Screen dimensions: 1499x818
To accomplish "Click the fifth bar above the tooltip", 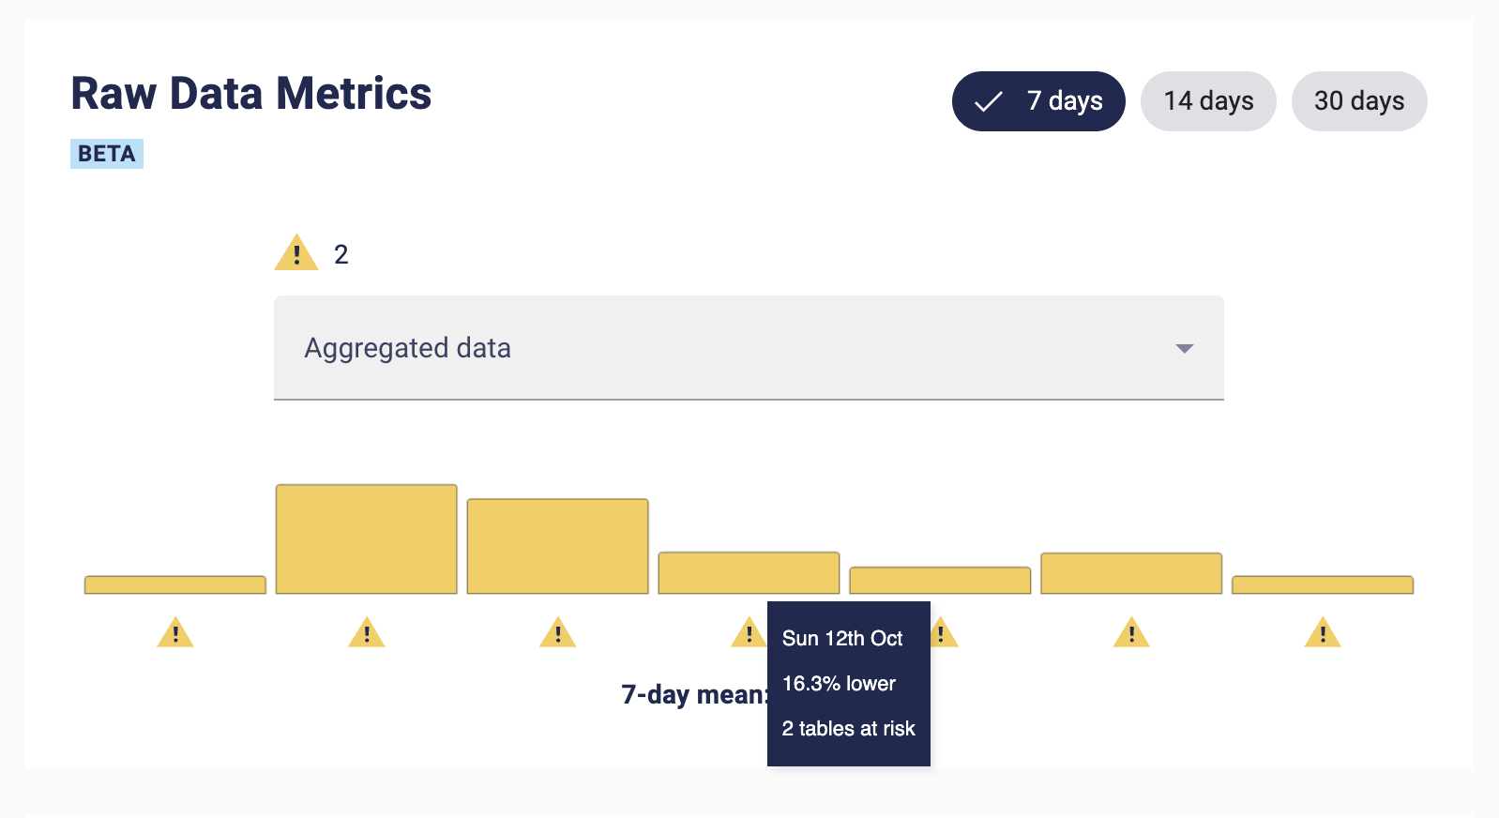I will point(940,581).
